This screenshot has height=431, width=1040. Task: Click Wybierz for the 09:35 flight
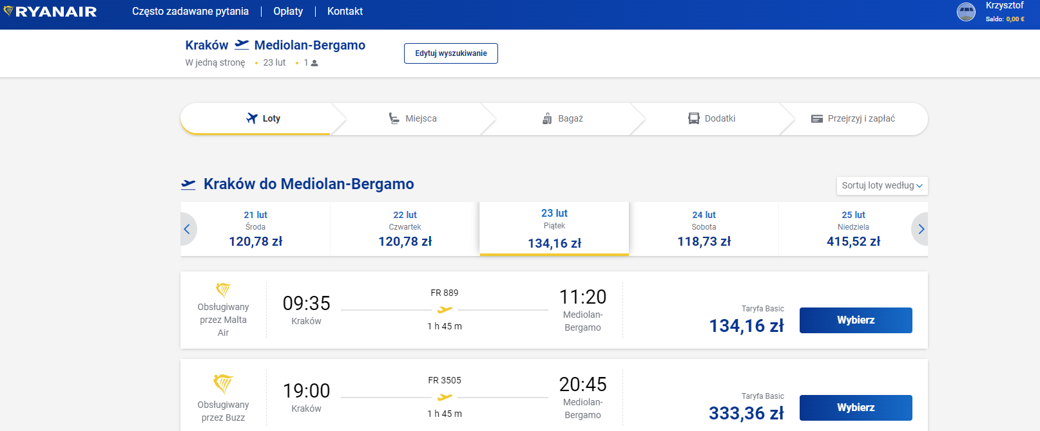point(856,320)
